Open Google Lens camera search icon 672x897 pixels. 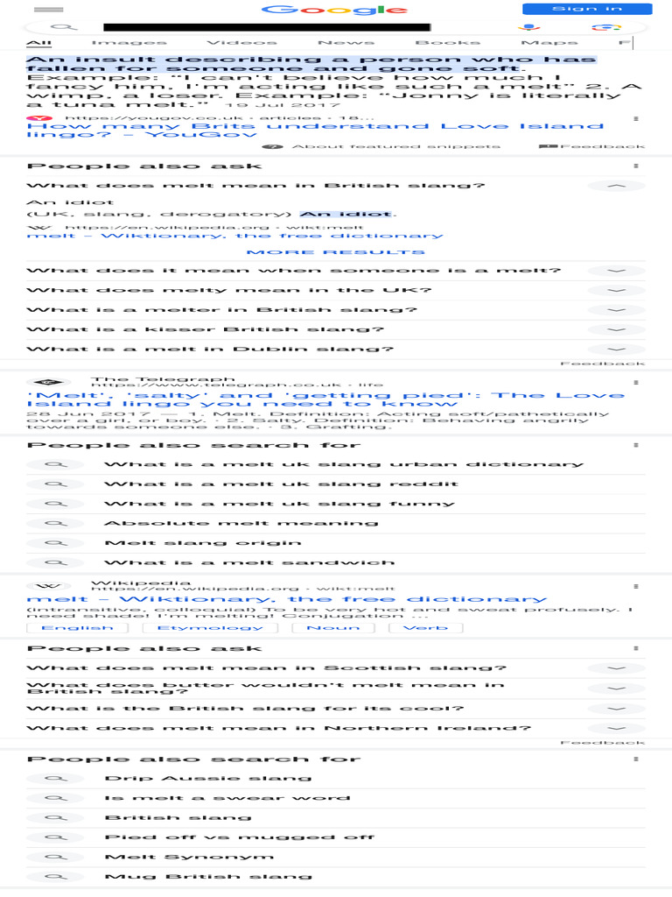(606, 27)
